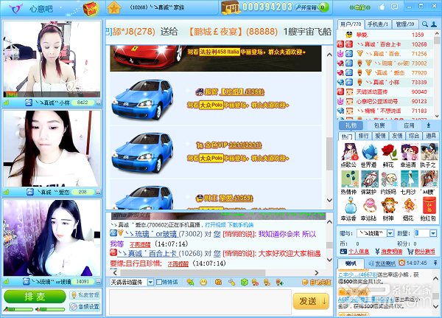Toggle the 琉璃 video window button
Image resolution: width=442 pixels, height=318 pixels.
[x=98, y=281]
